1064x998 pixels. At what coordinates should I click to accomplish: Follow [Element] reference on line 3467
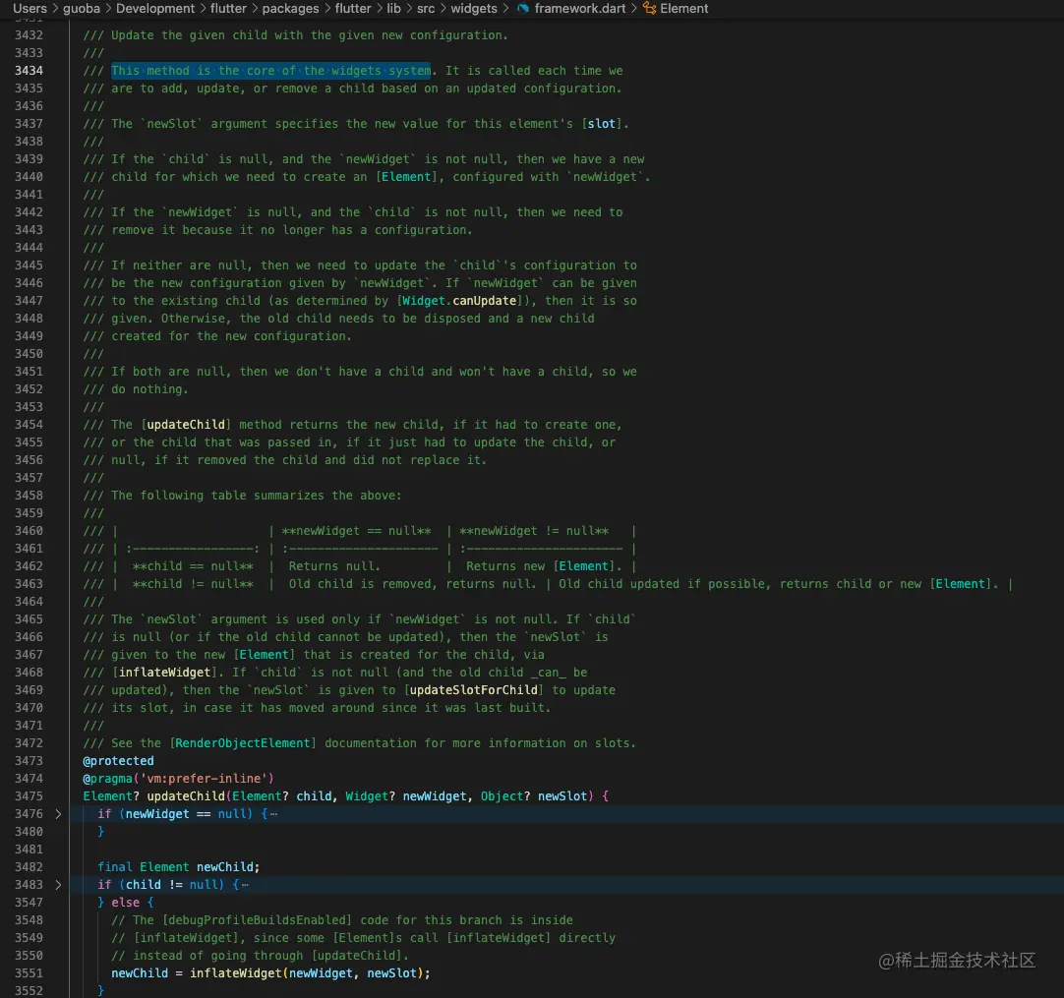tap(264, 655)
